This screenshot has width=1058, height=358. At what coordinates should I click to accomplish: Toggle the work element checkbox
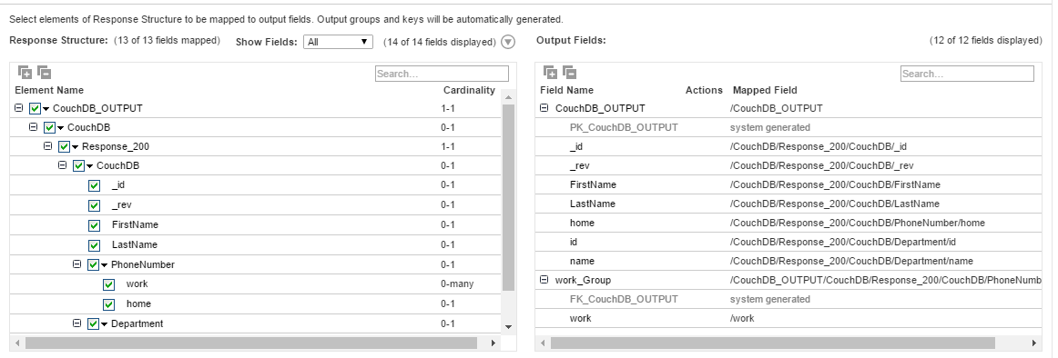pos(108,284)
